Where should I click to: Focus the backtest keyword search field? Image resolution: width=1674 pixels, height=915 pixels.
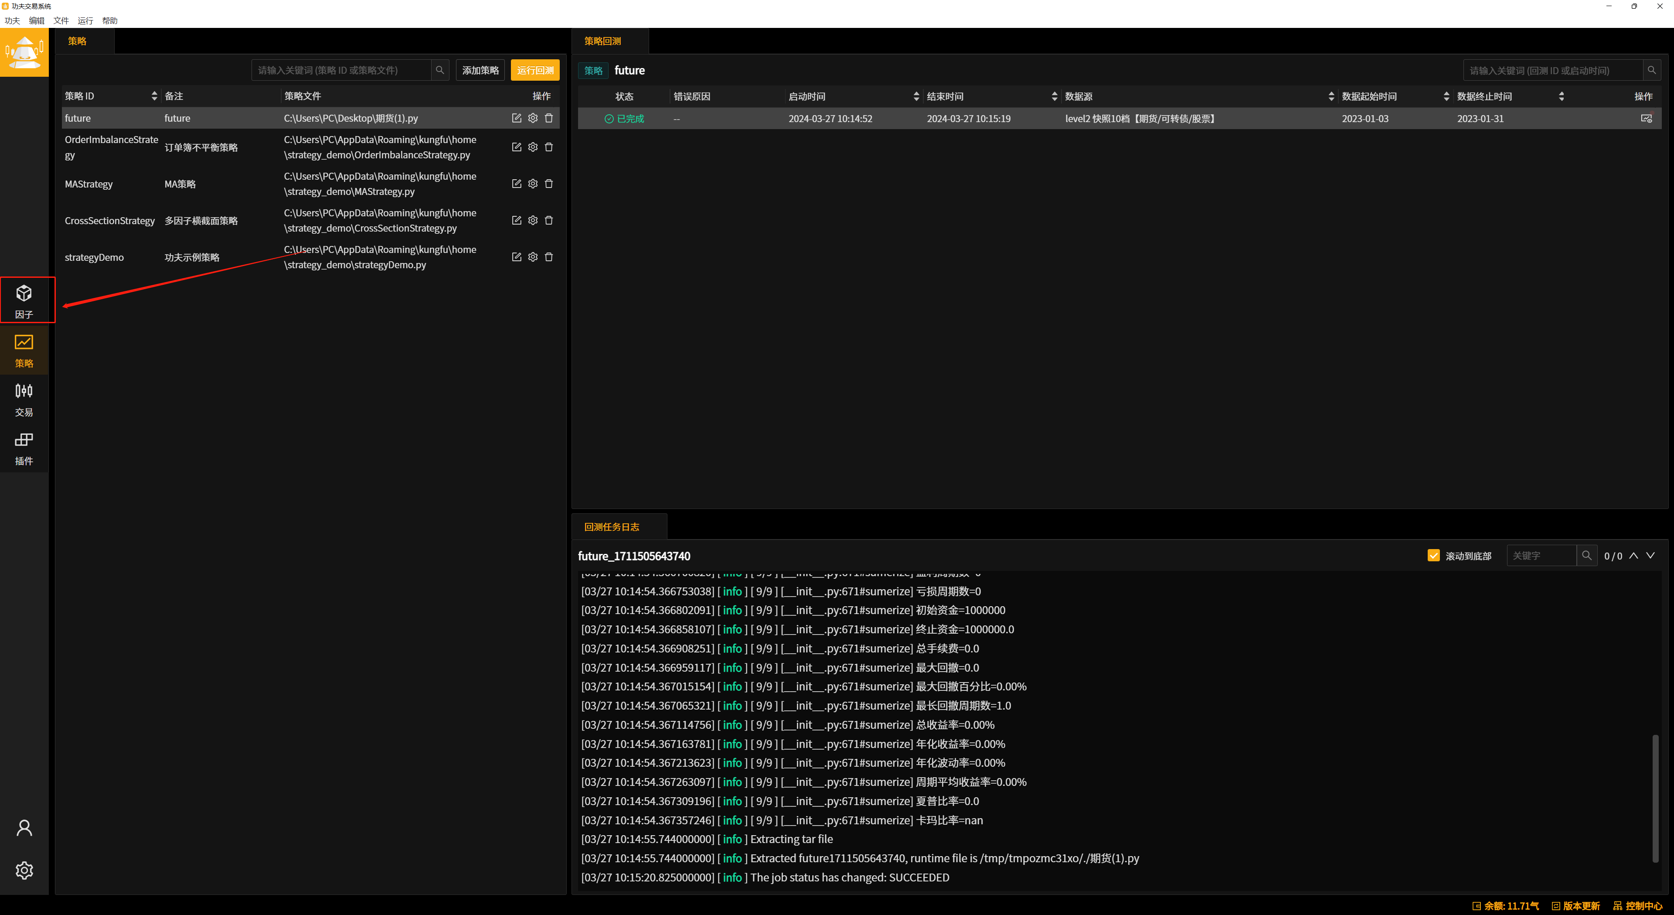pos(1553,70)
